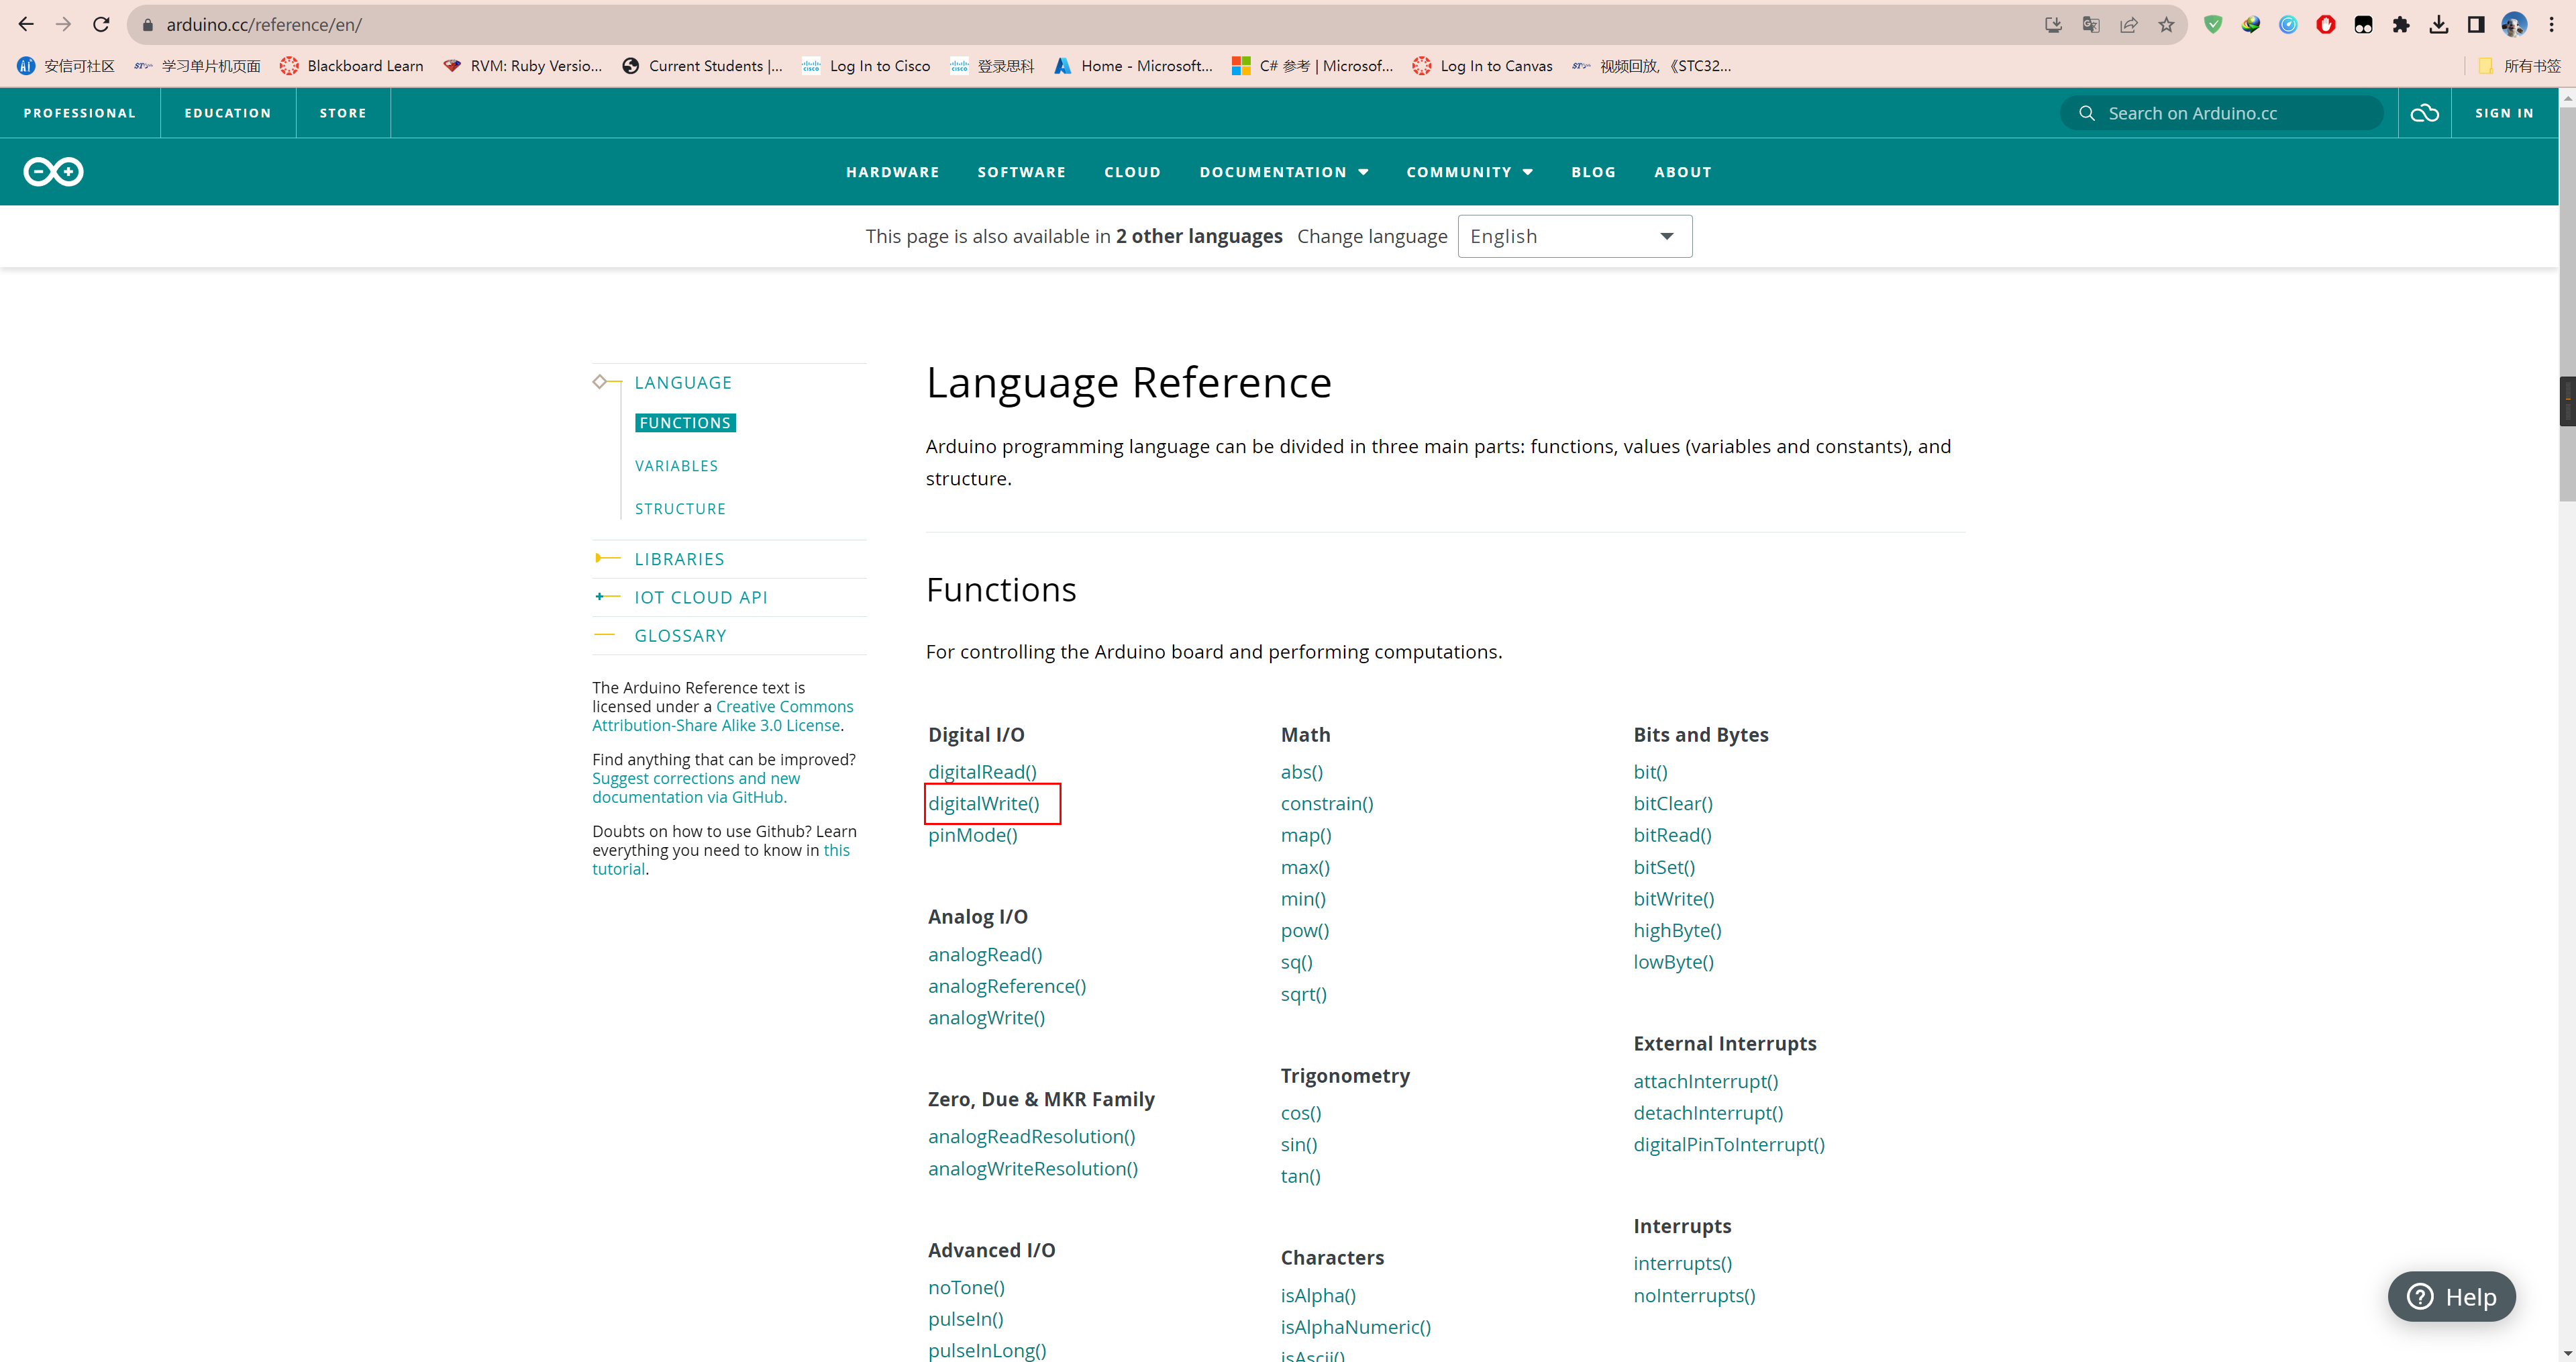Screen dimensions: 2576x1362
Task: Open the constrain() math link
Action: [x=1327, y=804]
